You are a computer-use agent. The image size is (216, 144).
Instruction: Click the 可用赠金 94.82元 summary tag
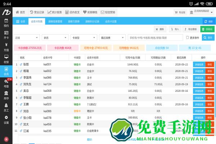(129, 48)
